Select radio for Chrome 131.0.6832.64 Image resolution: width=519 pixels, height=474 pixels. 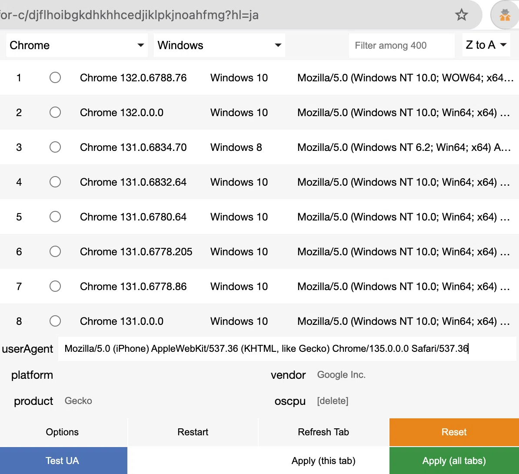(55, 182)
